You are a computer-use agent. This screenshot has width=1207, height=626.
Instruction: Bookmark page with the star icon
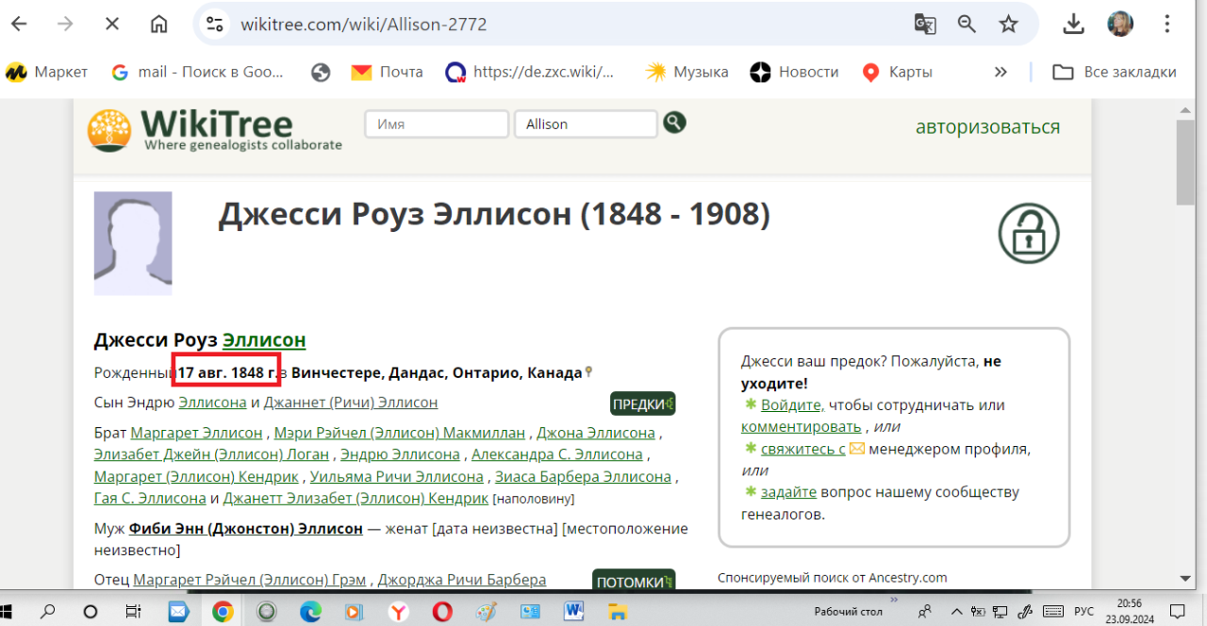tap(1008, 25)
